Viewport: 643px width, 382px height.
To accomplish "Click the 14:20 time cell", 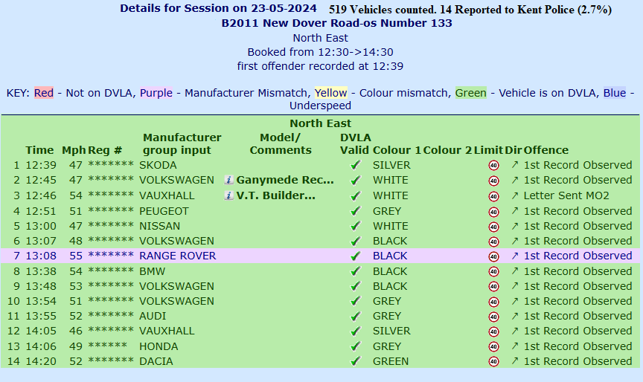I will pyautogui.click(x=41, y=361).
